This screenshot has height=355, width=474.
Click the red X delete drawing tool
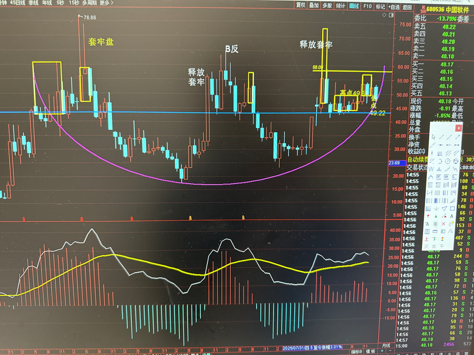pos(443,224)
